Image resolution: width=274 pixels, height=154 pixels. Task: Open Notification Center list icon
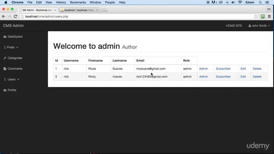click(x=267, y=3)
